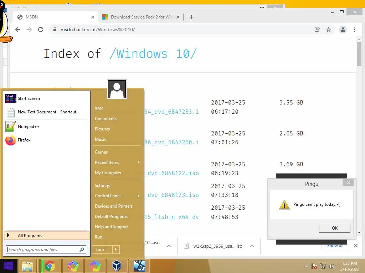Click the warning icon in Pingu dialog
The width and height of the screenshot is (365, 273).
[284, 205]
